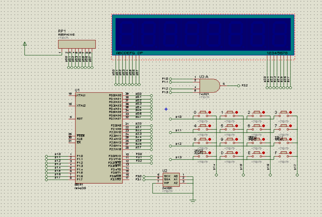
Task: Click the XTAL1 pin label on U1
Action: pyautogui.click(x=81, y=95)
